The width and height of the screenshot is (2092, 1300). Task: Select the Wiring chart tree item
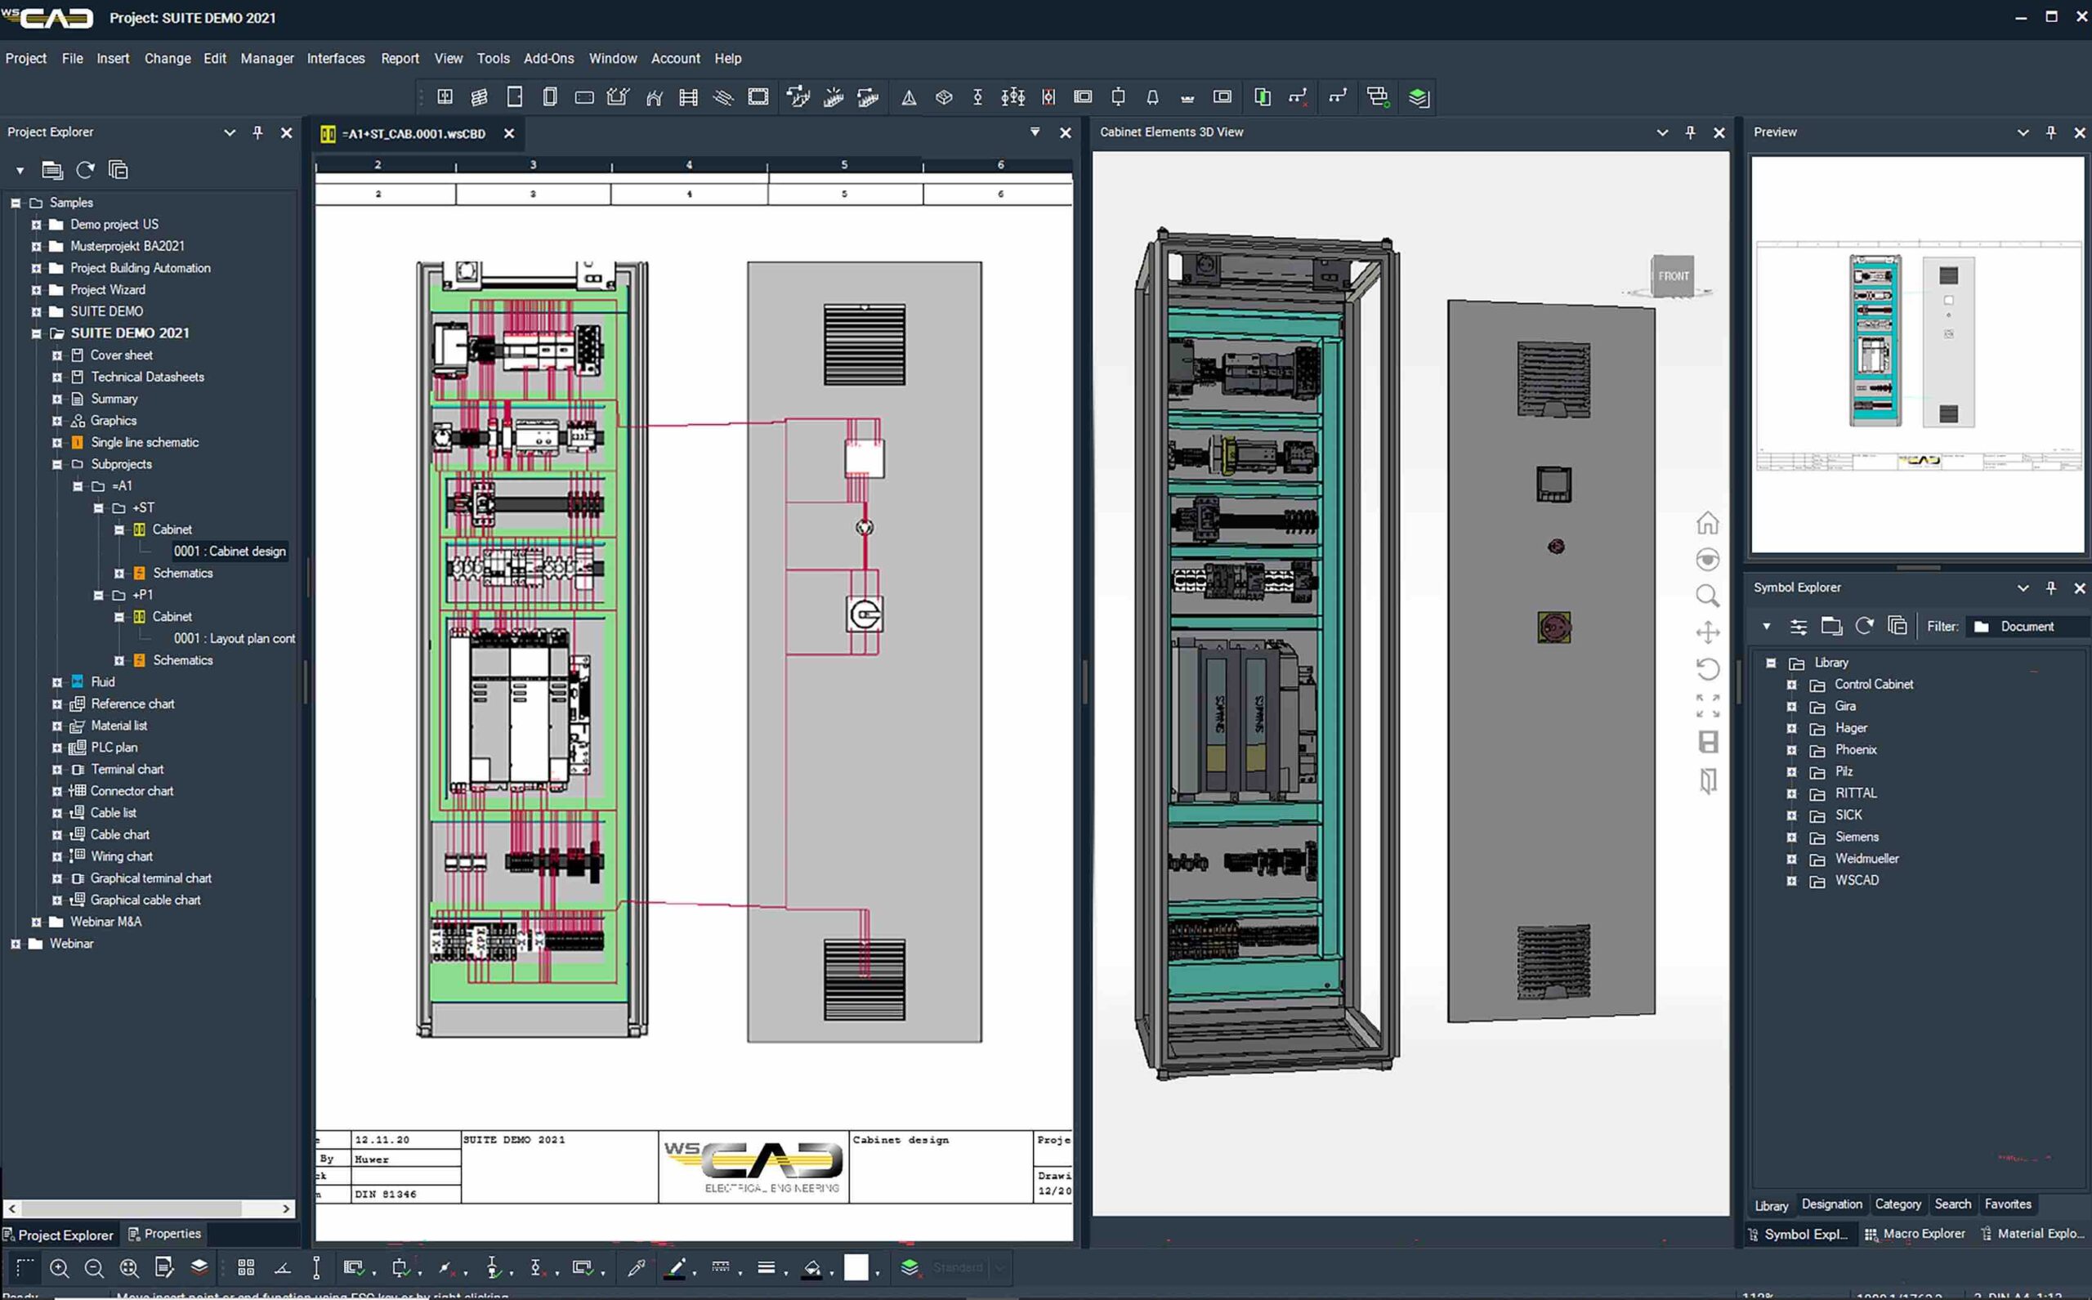(x=121, y=856)
